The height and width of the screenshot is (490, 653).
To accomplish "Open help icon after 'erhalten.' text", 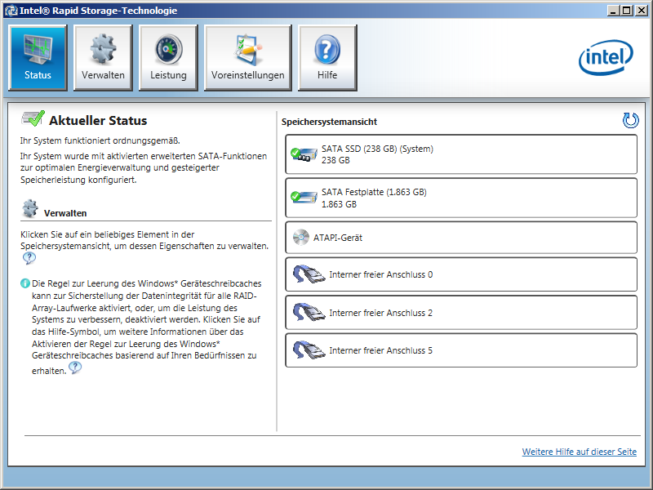I will coord(75,367).
